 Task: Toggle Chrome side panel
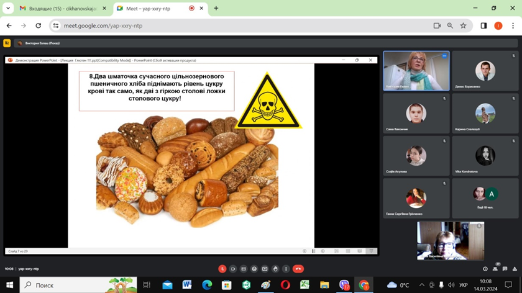(x=483, y=25)
